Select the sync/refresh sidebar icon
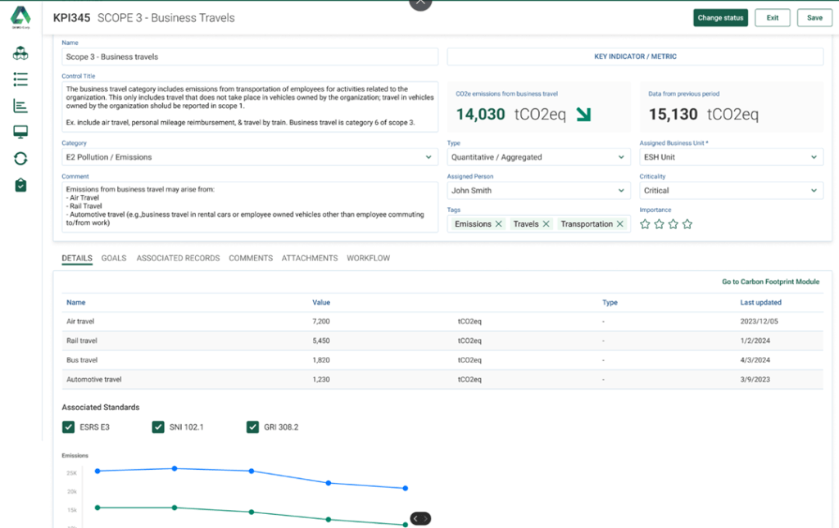The image size is (839, 528). tap(20, 158)
